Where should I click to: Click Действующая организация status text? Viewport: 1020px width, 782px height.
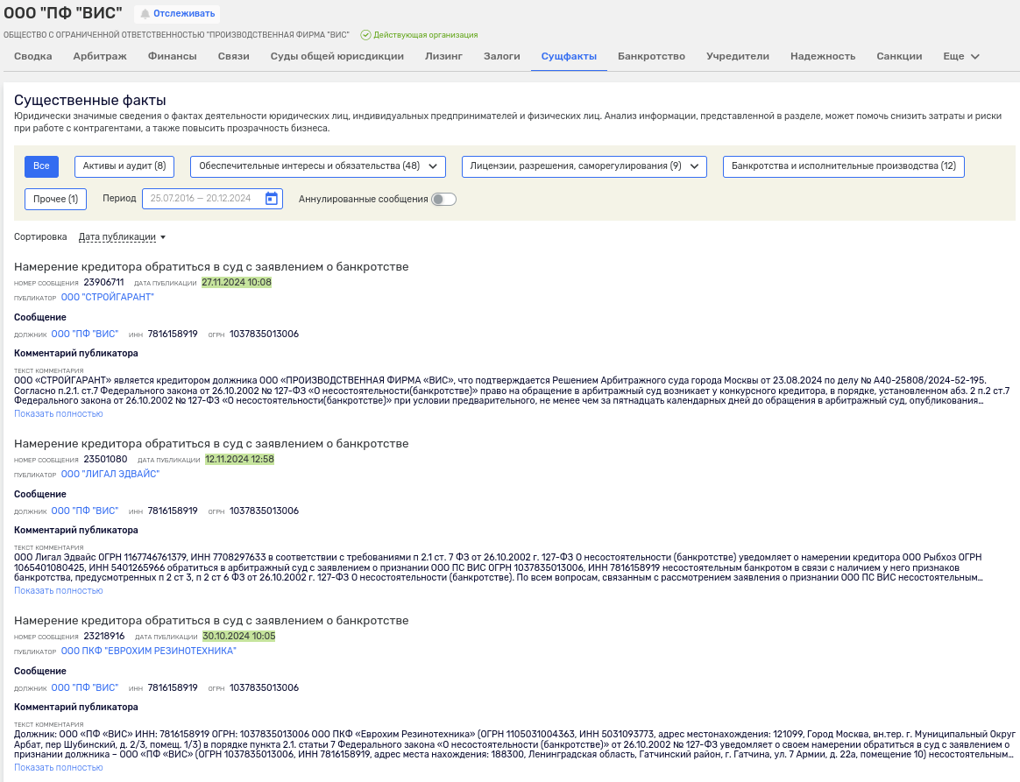[x=425, y=35]
